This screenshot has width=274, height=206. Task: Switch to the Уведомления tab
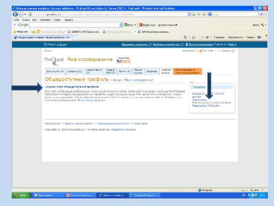tap(94, 71)
